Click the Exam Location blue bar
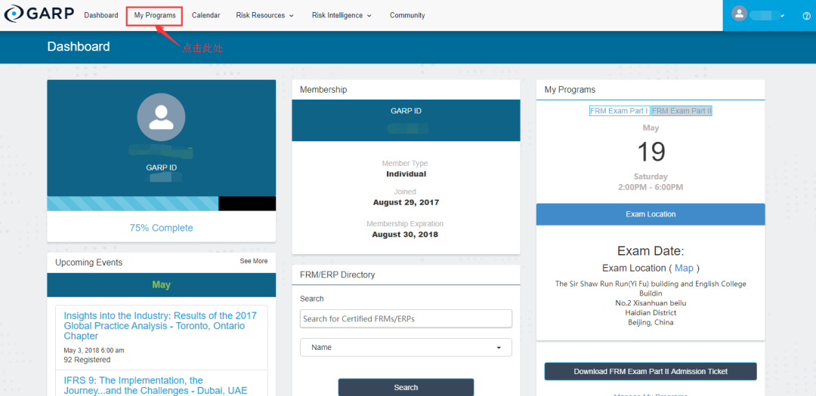This screenshot has width=816, height=396. pos(651,214)
